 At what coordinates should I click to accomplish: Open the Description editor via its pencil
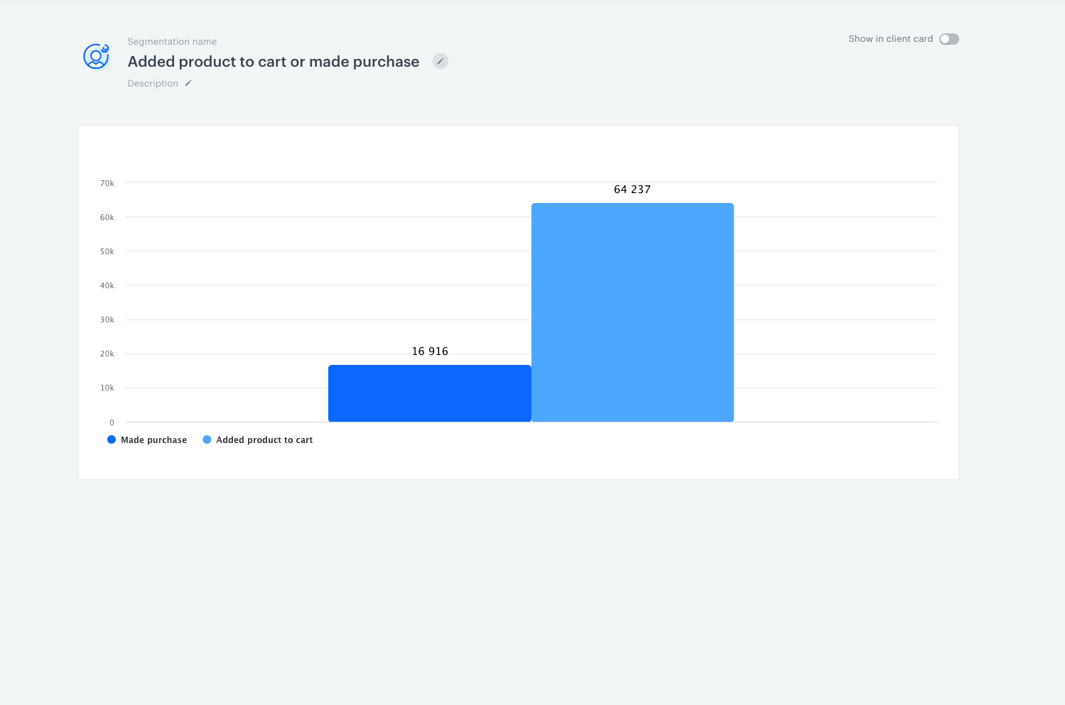(x=188, y=83)
